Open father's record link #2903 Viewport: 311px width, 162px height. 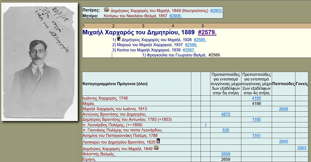[x=216, y=10]
